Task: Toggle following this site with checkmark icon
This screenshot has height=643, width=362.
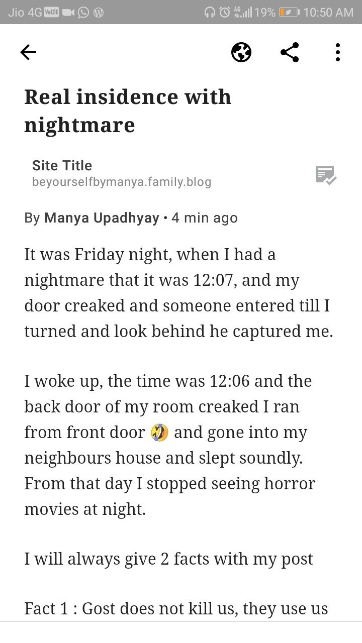Action: pos(326,175)
